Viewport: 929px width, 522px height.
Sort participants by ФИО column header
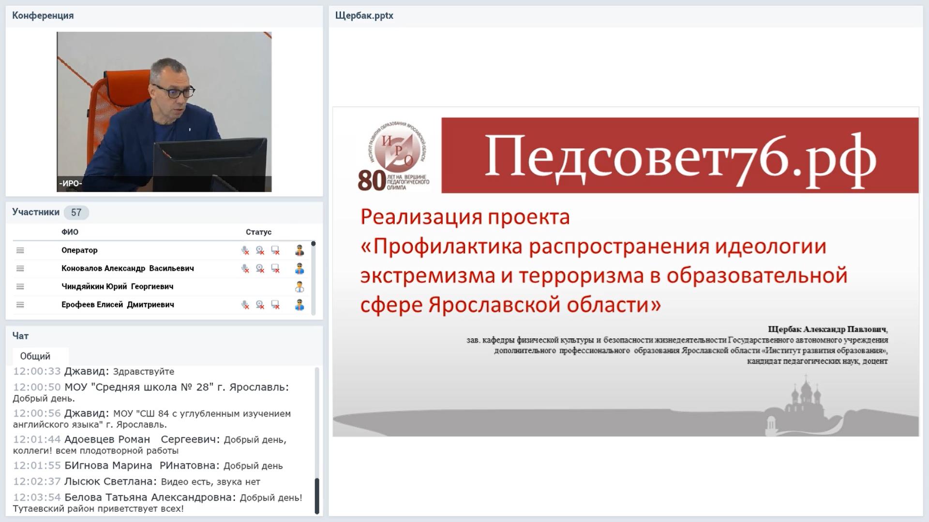(x=70, y=232)
